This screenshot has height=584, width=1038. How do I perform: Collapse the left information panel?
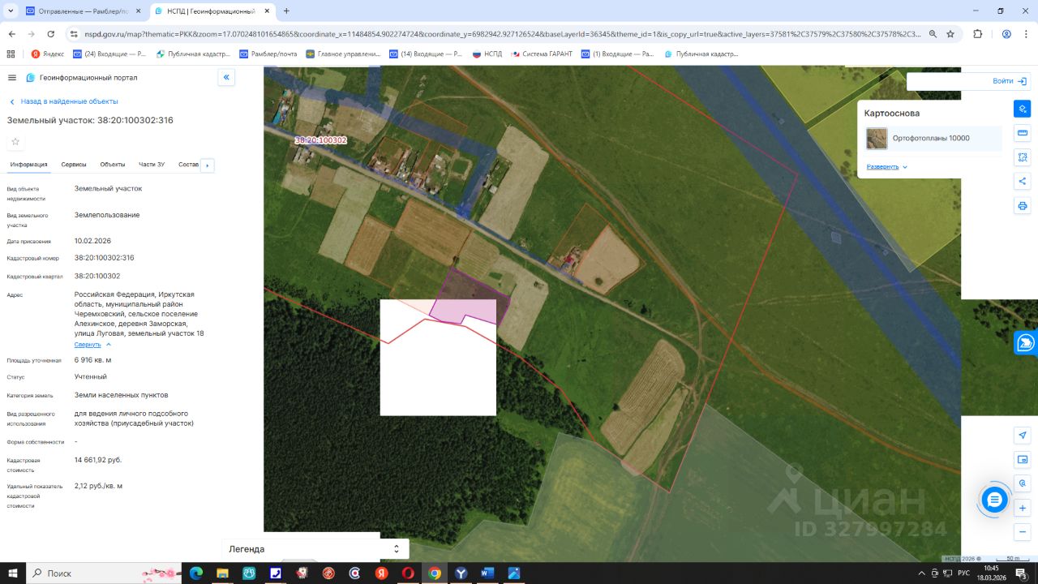click(x=226, y=78)
